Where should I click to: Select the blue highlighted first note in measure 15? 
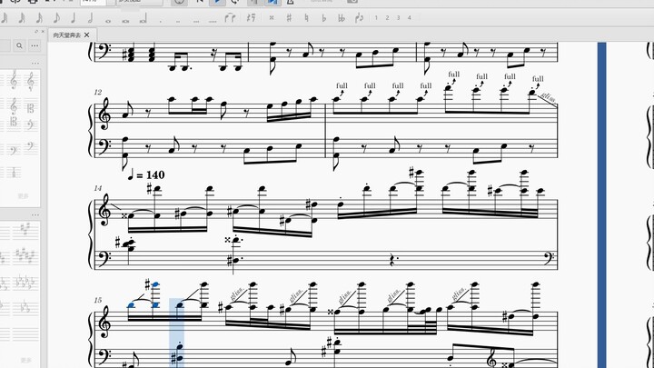[x=131, y=305]
